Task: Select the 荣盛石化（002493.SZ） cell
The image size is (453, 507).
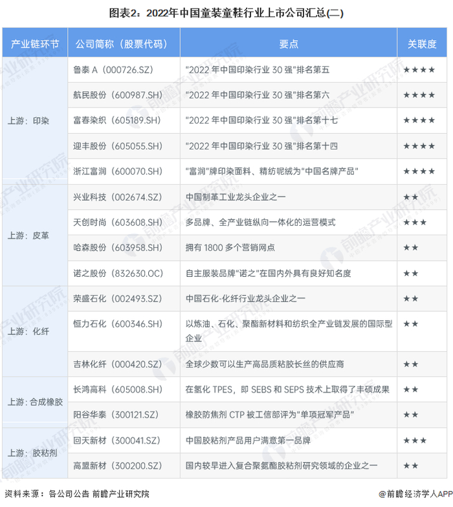Action: tap(124, 299)
